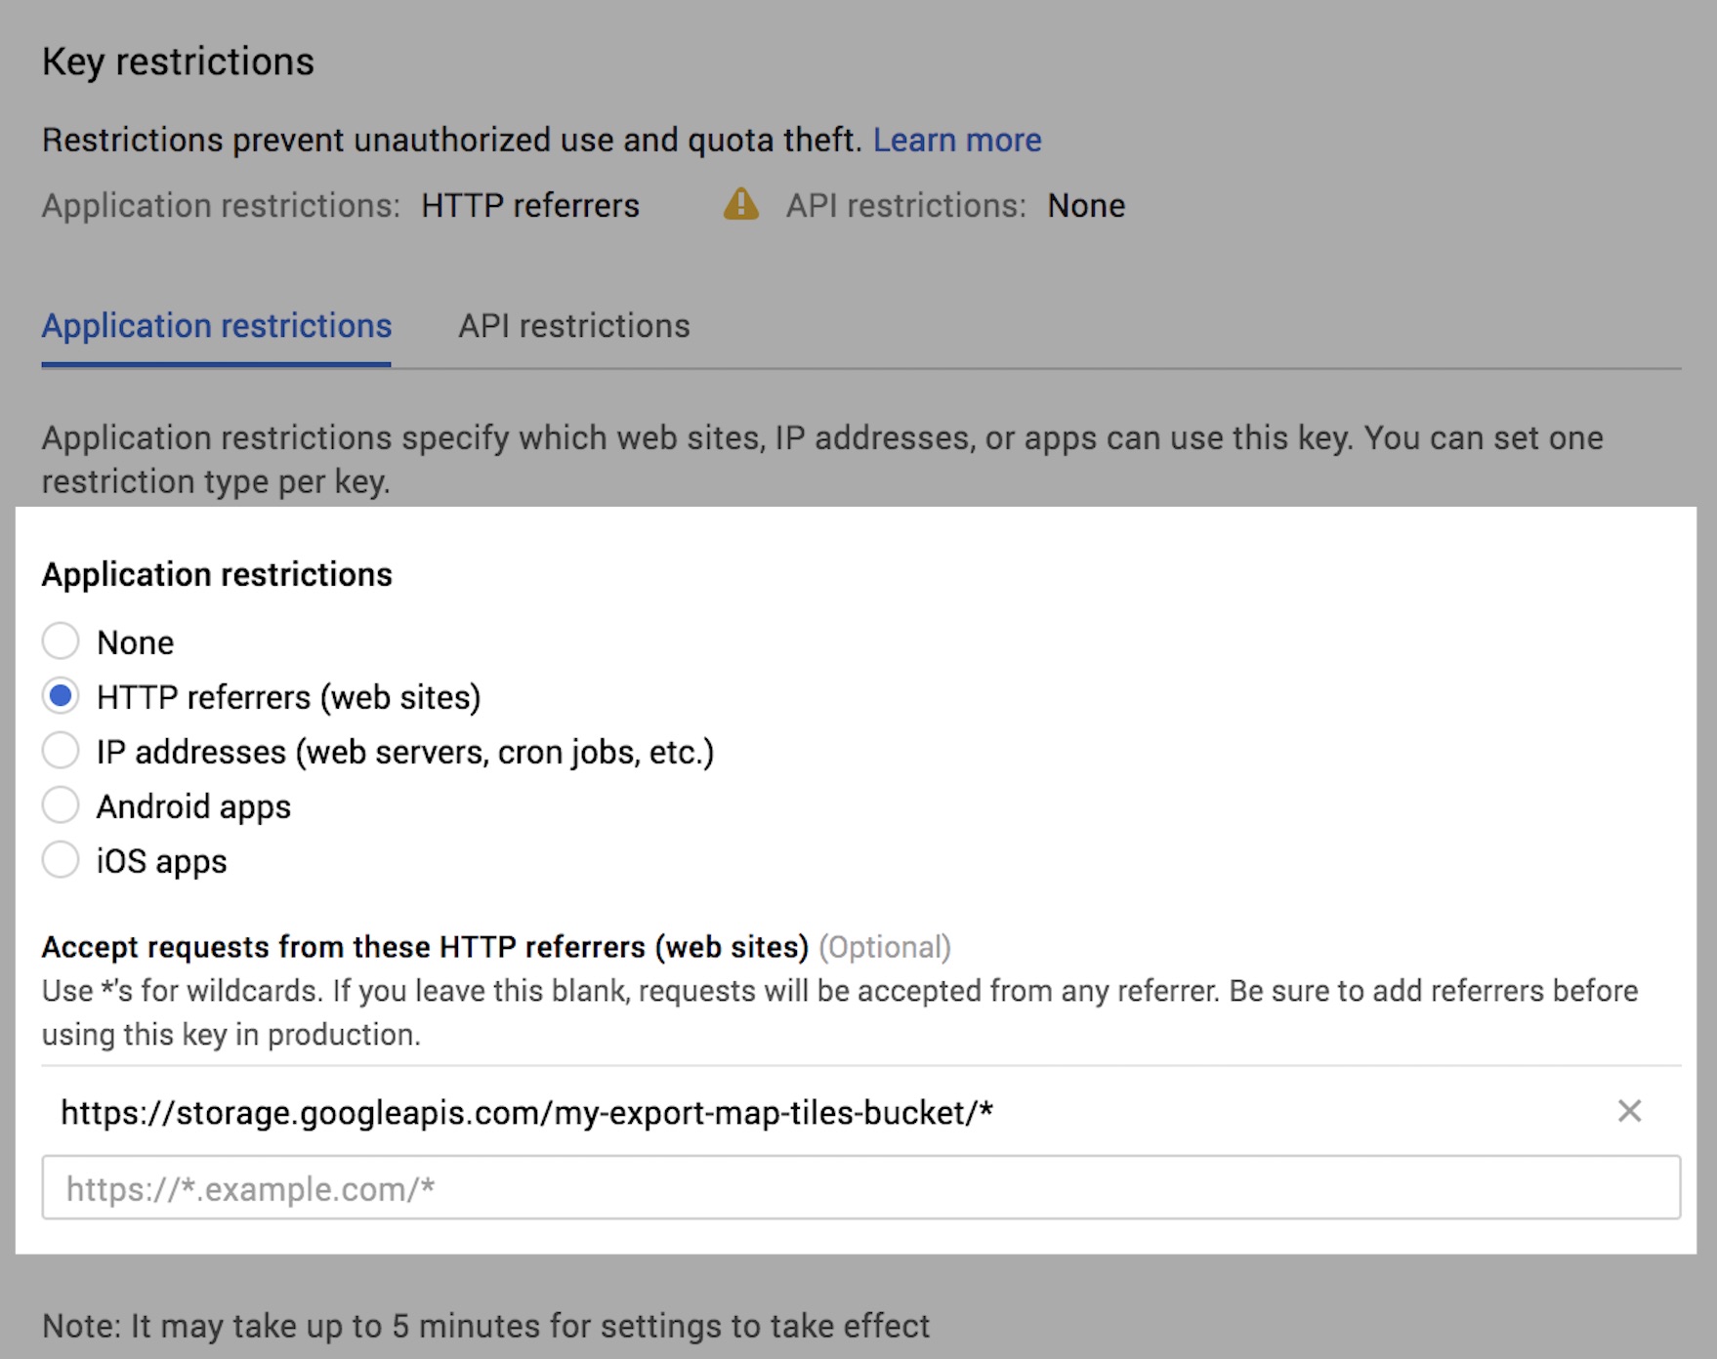This screenshot has height=1359, width=1717.
Task: Choose the HTTP referrers (web sites) option
Action: coord(61,696)
